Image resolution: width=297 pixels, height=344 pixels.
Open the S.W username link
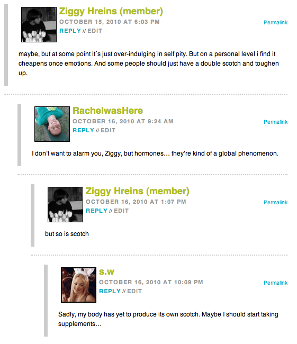coord(107,272)
